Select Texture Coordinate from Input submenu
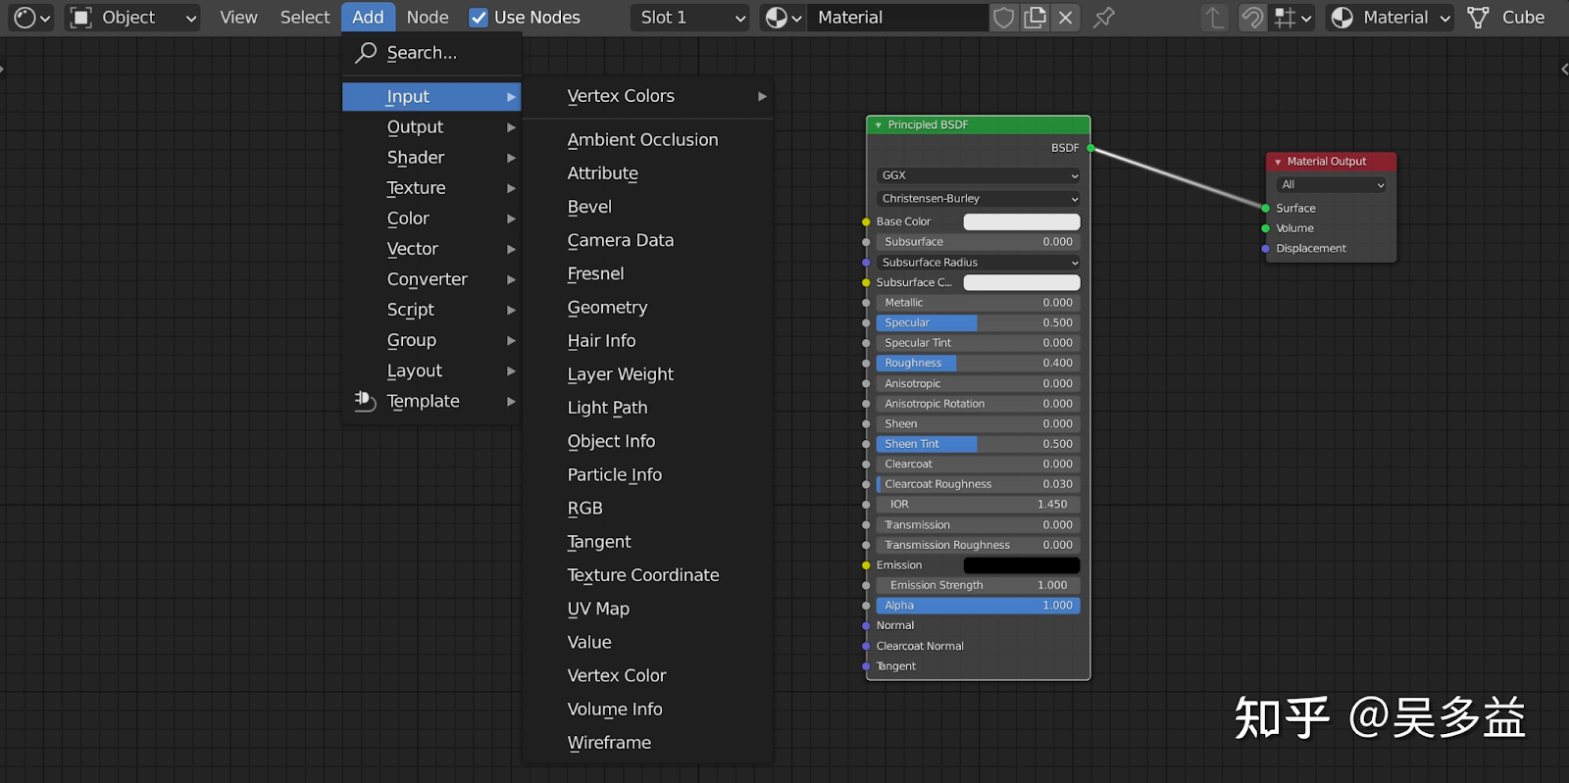 [x=643, y=575]
